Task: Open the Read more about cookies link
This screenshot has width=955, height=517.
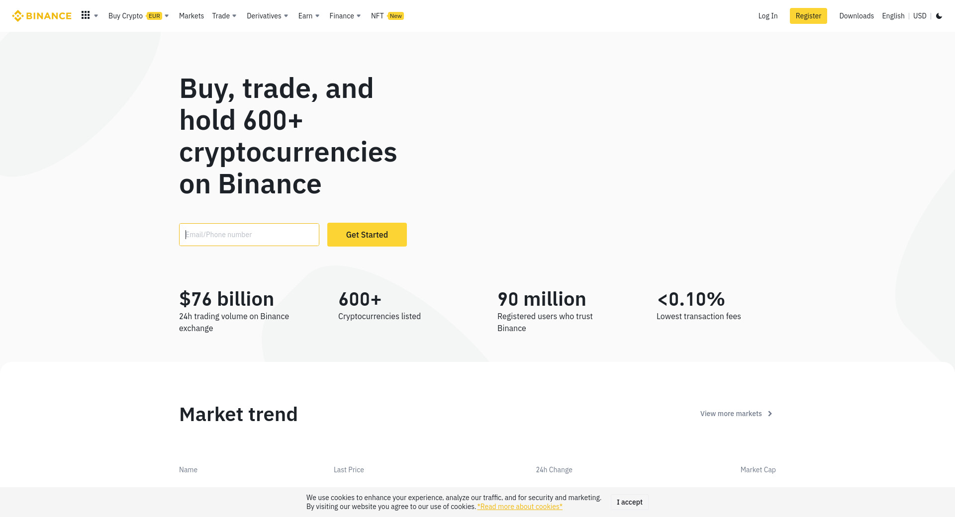Action: [x=520, y=507]
